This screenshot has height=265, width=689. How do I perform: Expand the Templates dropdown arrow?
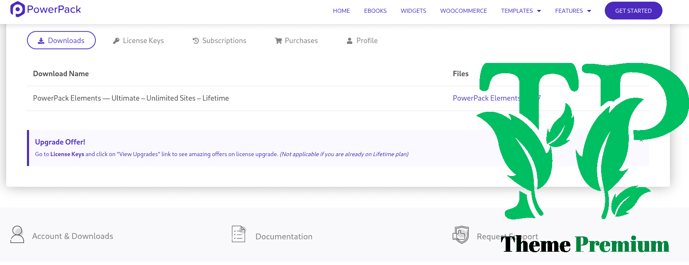pos(539,11)
